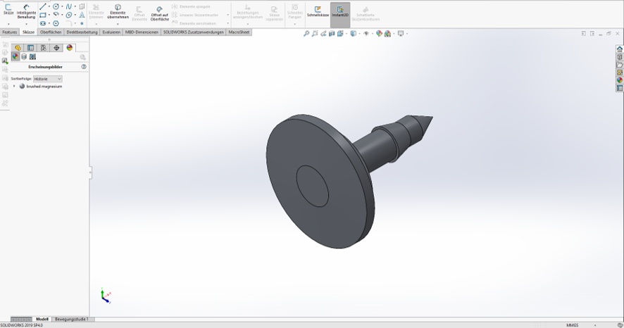Open File Explorer folder tab in task pane
The image size is (624, 328).
620,65
